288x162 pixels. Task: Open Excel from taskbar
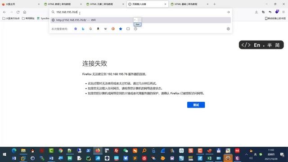209,158
